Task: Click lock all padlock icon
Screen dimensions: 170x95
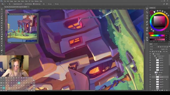Action: coord(160,52)
